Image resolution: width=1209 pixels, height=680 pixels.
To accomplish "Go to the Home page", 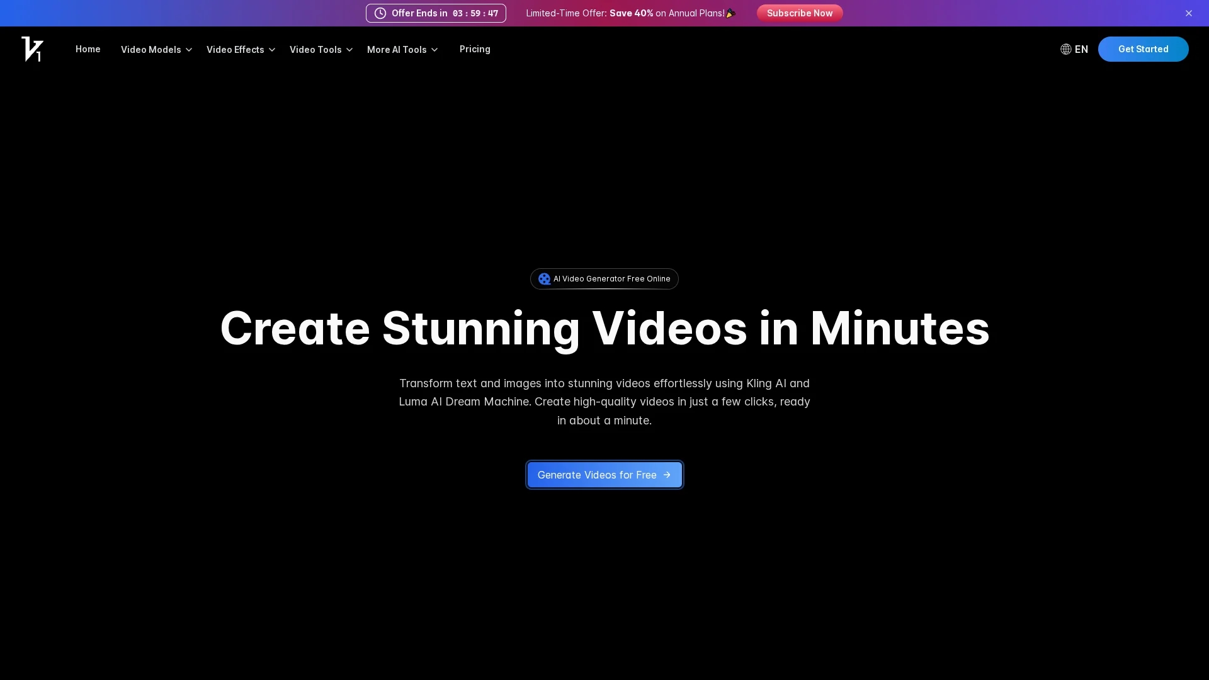I will tap(88, 49).
